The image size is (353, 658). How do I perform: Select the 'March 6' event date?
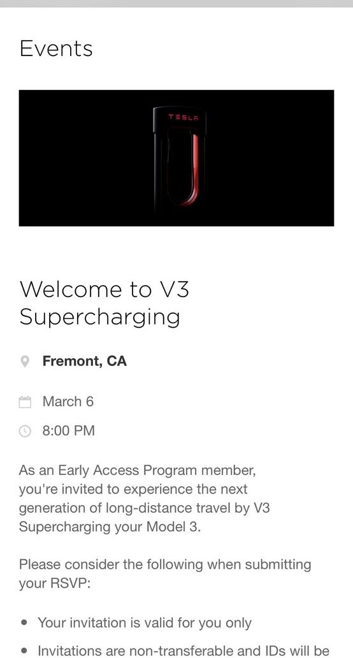coord(68,402)
